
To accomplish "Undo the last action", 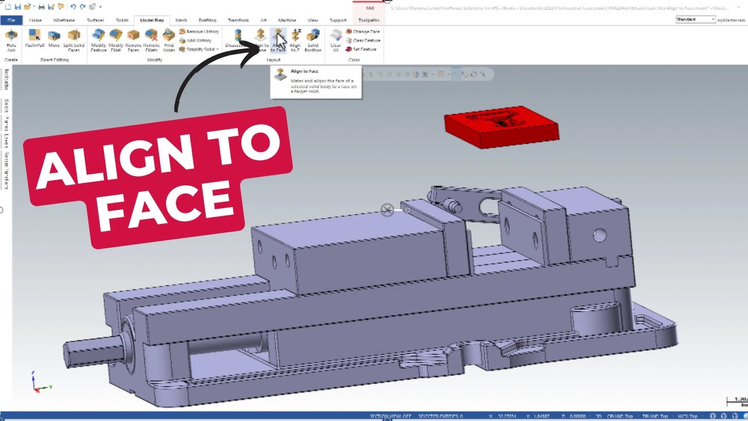I will [x=72, y=6].
